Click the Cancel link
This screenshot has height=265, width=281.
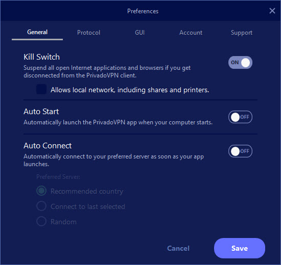tap(178, 248)
